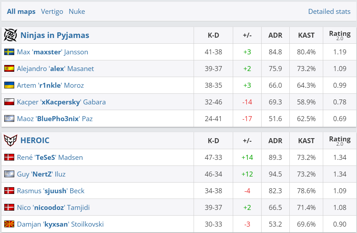
Task: Click the Ninjas in Pyjamas team logo
Action: [10, 35]
